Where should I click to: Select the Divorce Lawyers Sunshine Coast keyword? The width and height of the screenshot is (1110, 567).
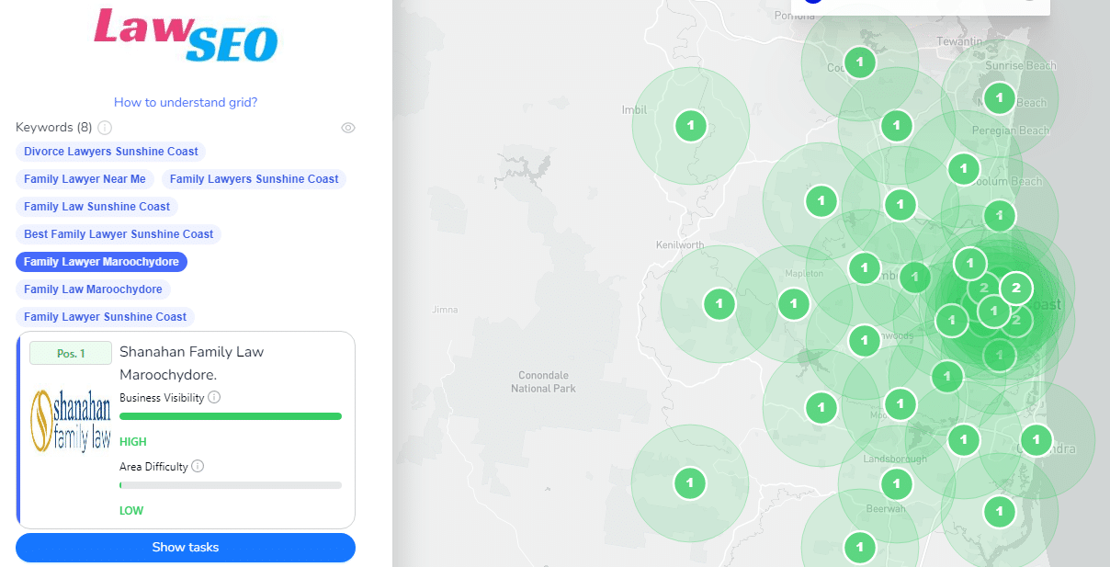tap(111, 152)
